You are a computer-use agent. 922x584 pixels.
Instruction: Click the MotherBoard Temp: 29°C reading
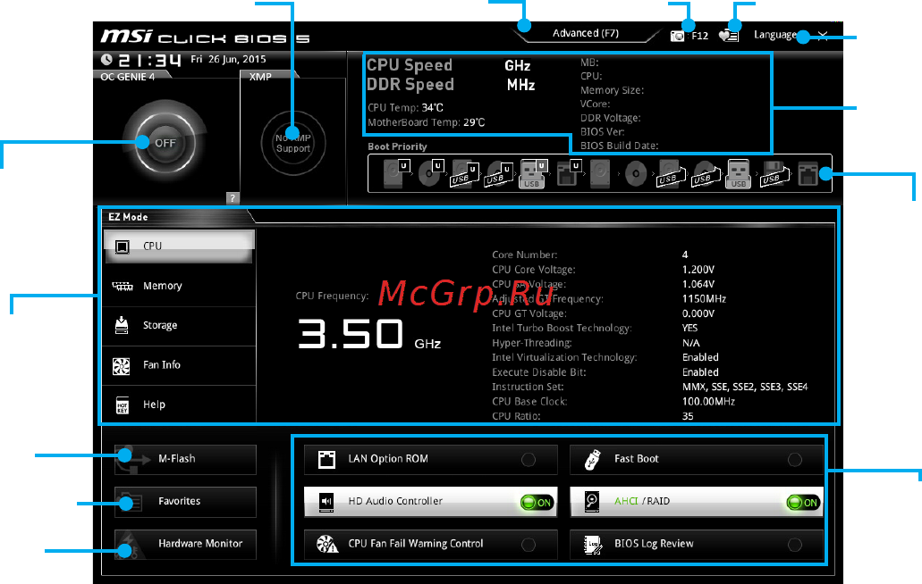coord(427,122)
